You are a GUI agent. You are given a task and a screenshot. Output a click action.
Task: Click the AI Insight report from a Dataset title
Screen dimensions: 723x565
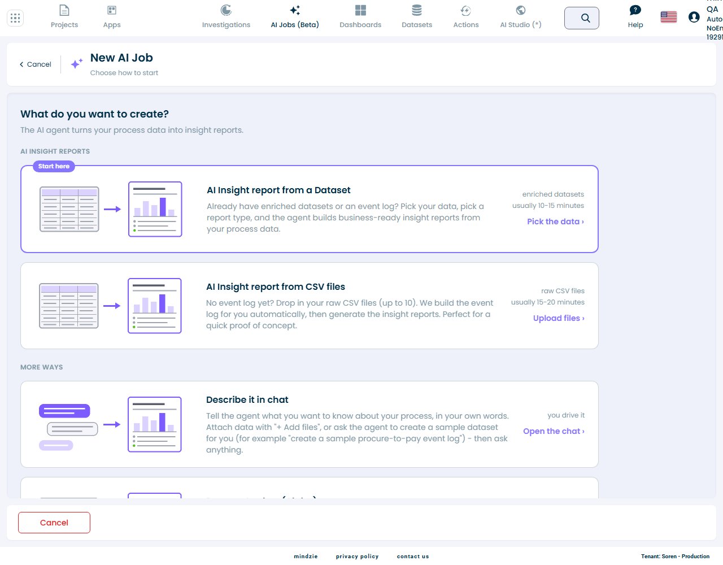tap(278, 190)
